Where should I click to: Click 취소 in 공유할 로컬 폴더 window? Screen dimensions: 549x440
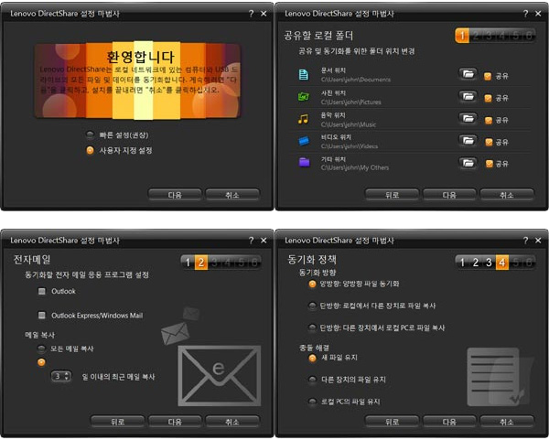(x=507, y=195)
